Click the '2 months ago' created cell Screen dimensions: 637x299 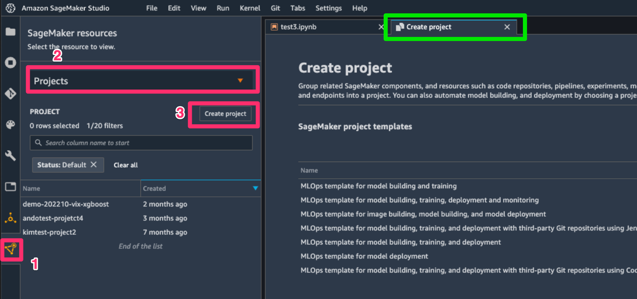165,204
